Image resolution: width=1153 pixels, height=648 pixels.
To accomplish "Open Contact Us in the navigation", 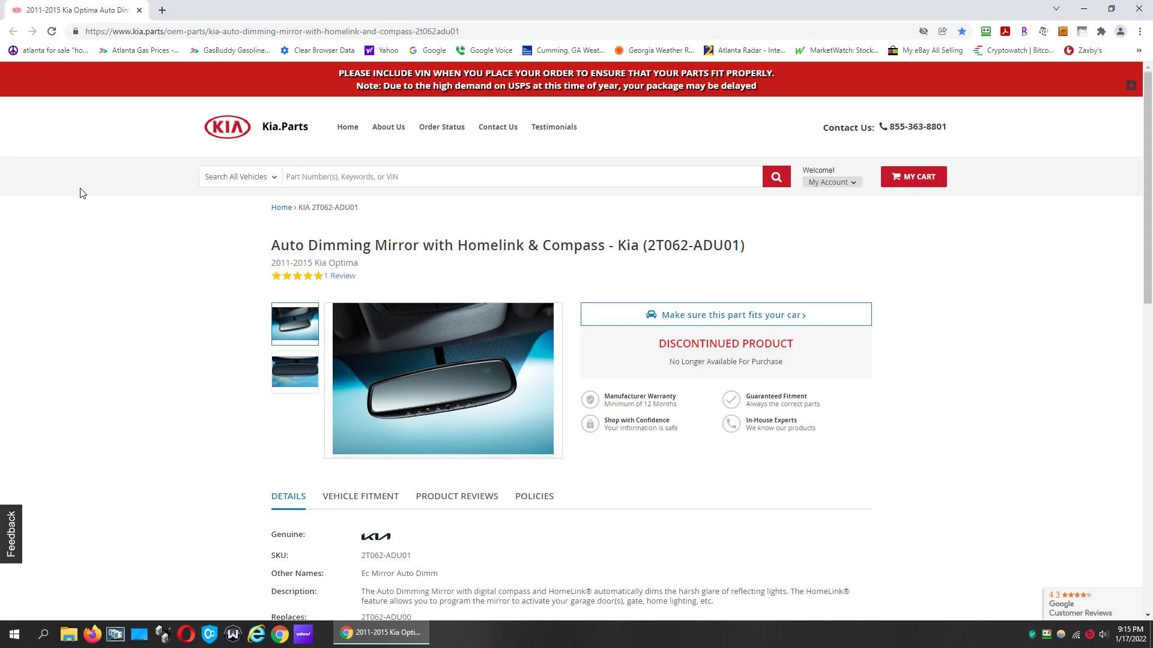I will pyautogui.click(x=498, y=127).
